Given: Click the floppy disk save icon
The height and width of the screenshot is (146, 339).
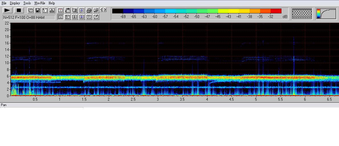Looking at the screenshot, I should point(37,11).
